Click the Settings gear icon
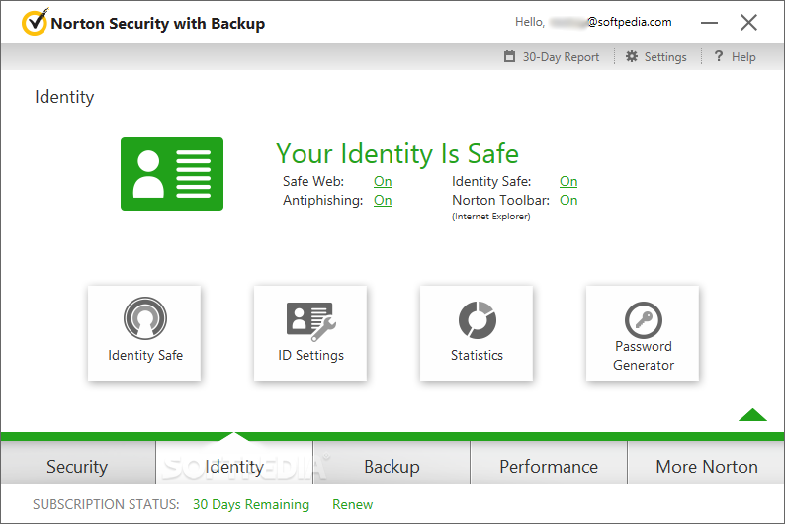The image size is (785, 524). click(632, 56)
